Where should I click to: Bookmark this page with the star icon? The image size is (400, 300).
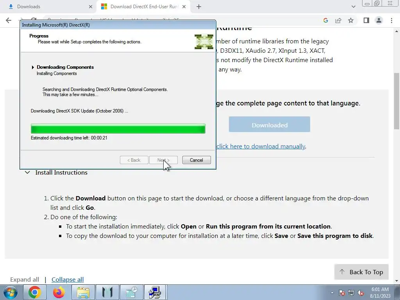[351, 20]
